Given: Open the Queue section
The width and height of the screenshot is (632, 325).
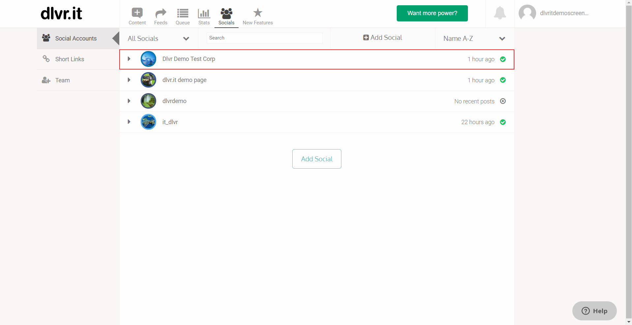Looking at the screenshot, I should (183, 16).
